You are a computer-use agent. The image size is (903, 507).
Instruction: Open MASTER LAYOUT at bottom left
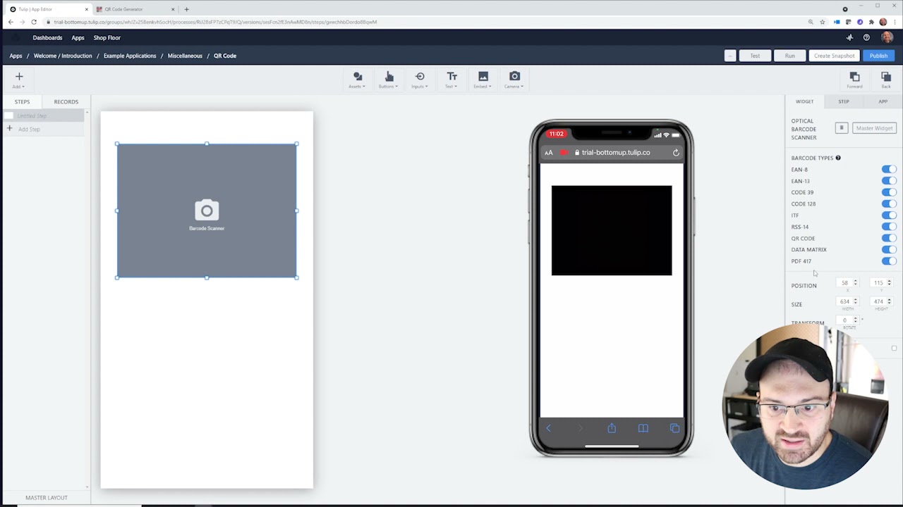coord(47,498)
